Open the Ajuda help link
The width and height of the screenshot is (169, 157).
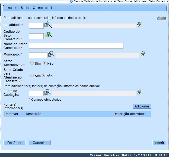click(x=161, y=18)
